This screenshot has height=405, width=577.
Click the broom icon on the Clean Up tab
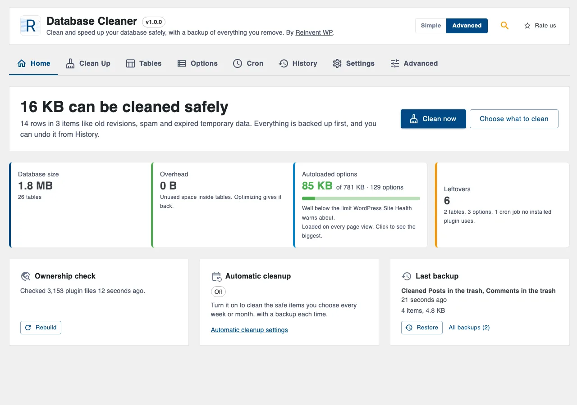pos(70,63)
